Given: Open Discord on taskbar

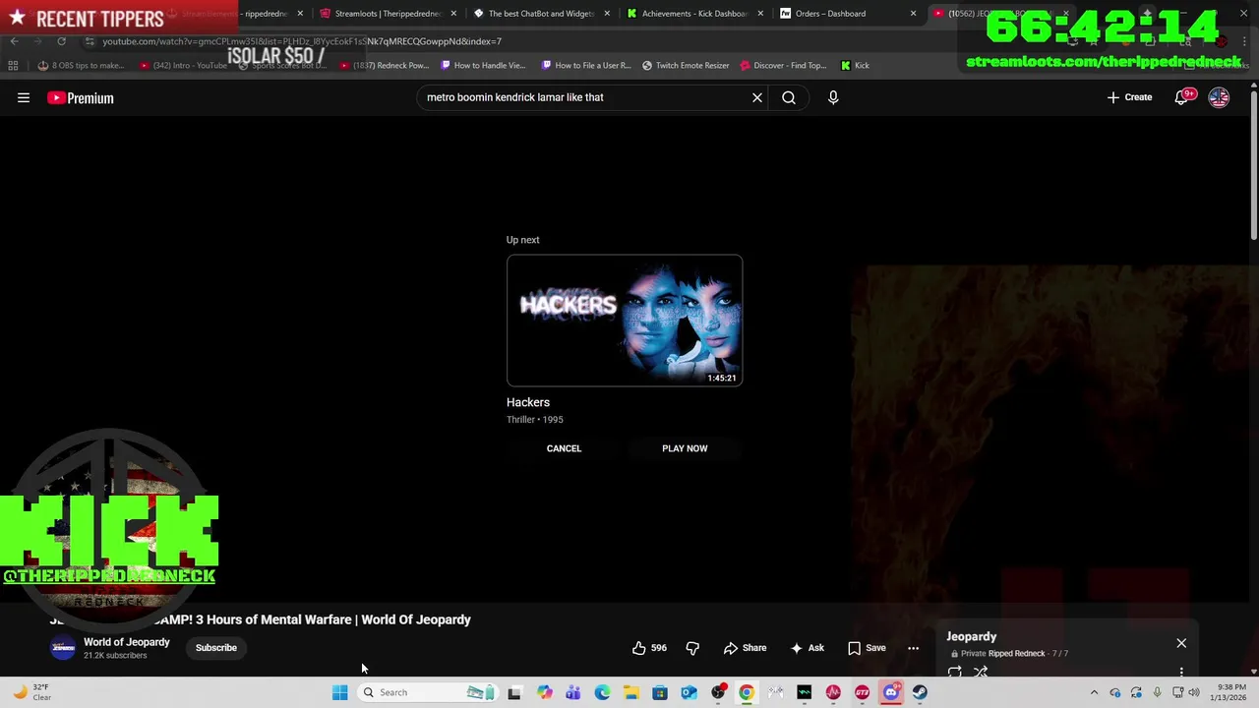Looking at the screenshot, I should pos(891,692).
